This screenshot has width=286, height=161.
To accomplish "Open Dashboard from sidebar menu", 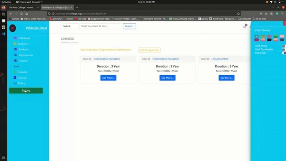I will point(24,38).
